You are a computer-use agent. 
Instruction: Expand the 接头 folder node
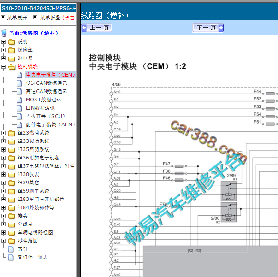pyautogui.click(x=3, y=216)
